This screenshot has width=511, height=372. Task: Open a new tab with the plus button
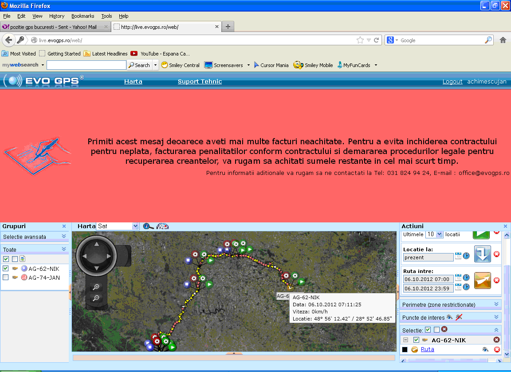228,27
